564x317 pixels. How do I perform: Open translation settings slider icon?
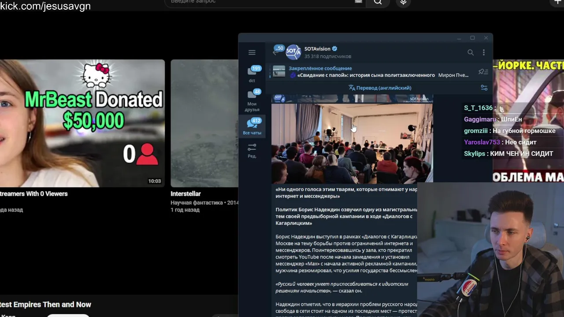(484, 88)
